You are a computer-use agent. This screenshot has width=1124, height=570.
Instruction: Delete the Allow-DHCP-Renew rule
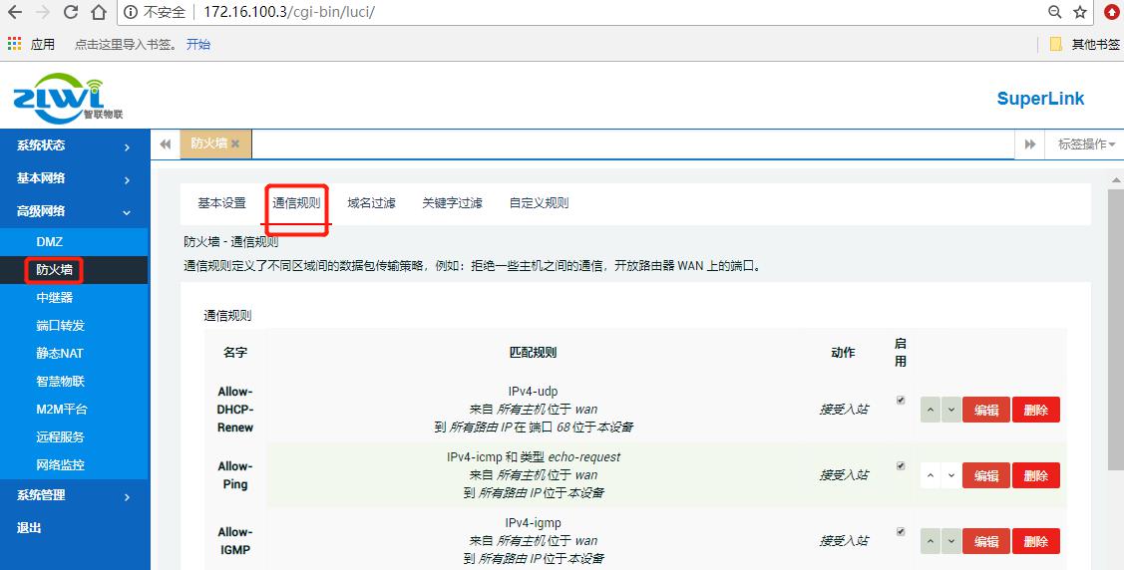[x=1036, y=411]
